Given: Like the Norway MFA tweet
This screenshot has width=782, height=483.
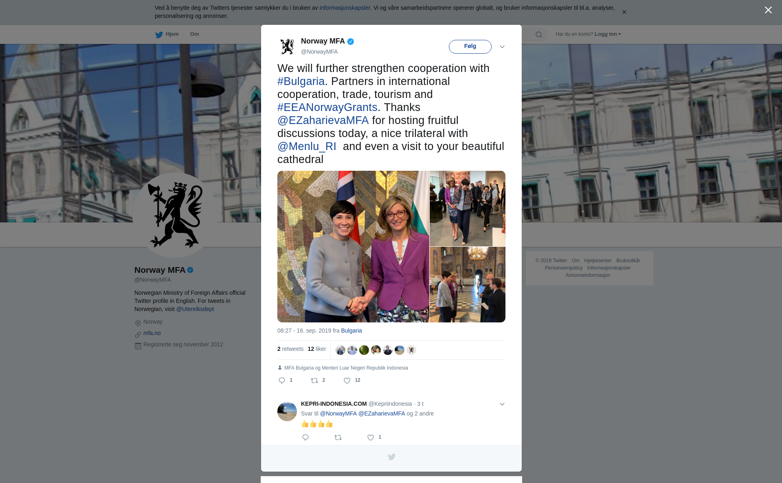Looking at the screenshot, I should (347, 381).
